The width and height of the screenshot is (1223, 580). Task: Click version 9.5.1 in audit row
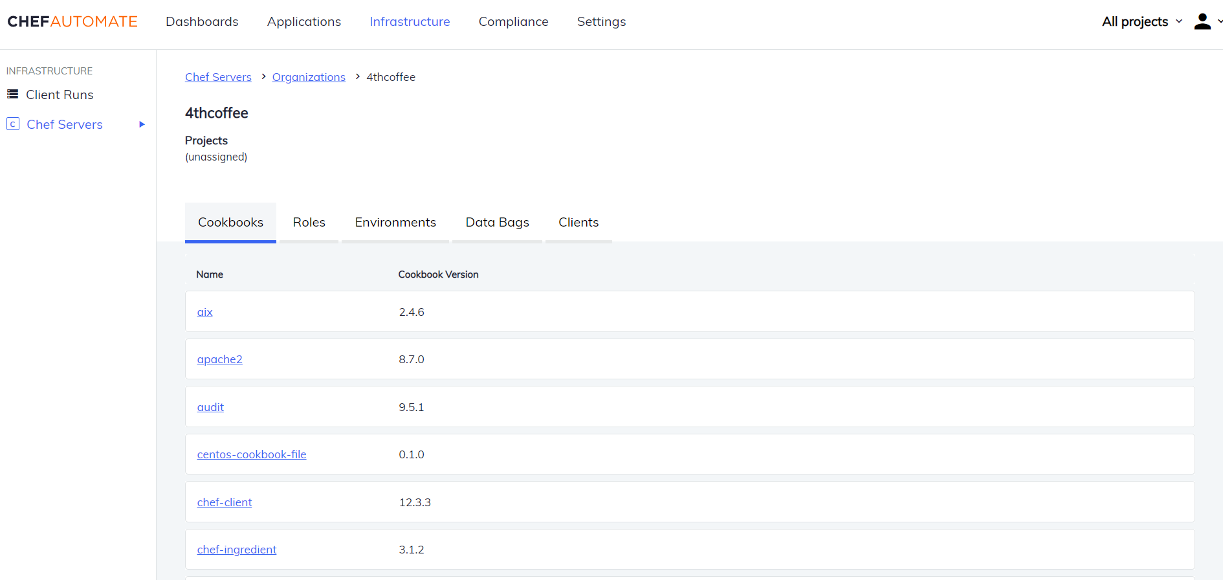pos(412,407)
